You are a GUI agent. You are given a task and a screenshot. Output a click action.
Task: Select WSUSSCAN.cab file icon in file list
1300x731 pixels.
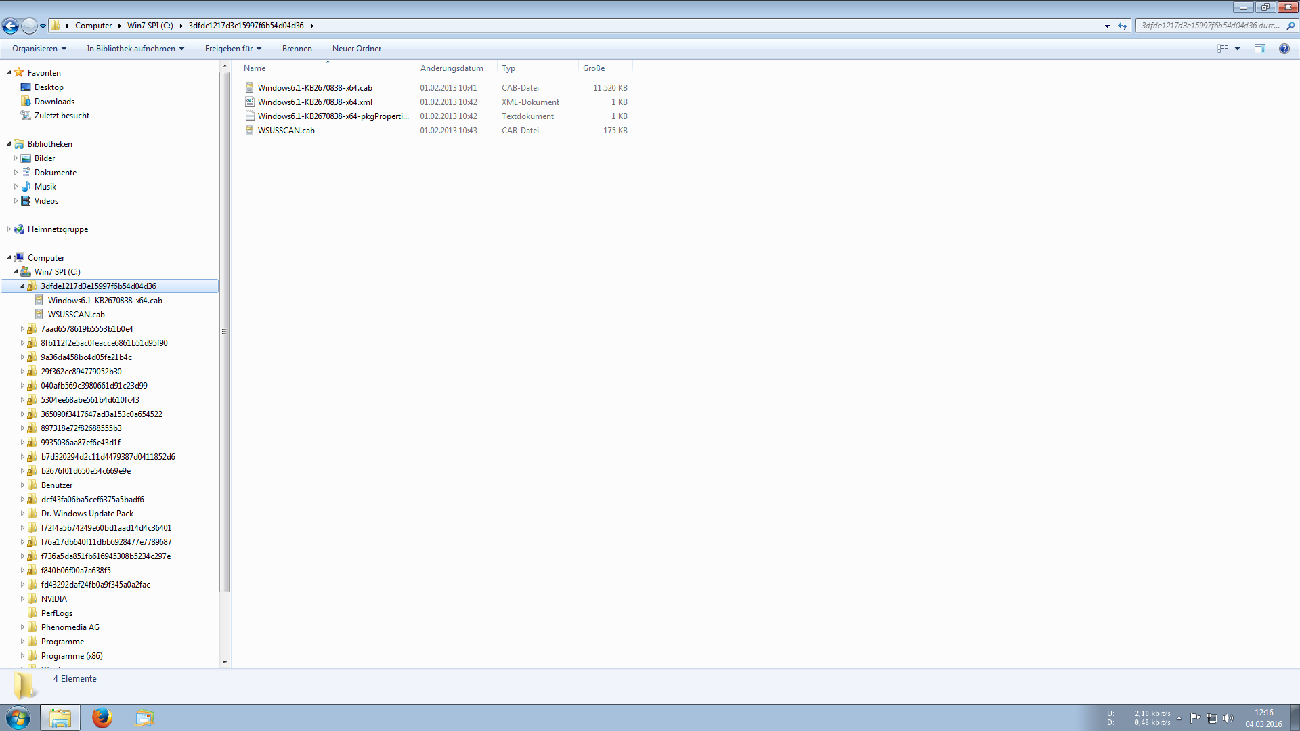click(249, 131)
